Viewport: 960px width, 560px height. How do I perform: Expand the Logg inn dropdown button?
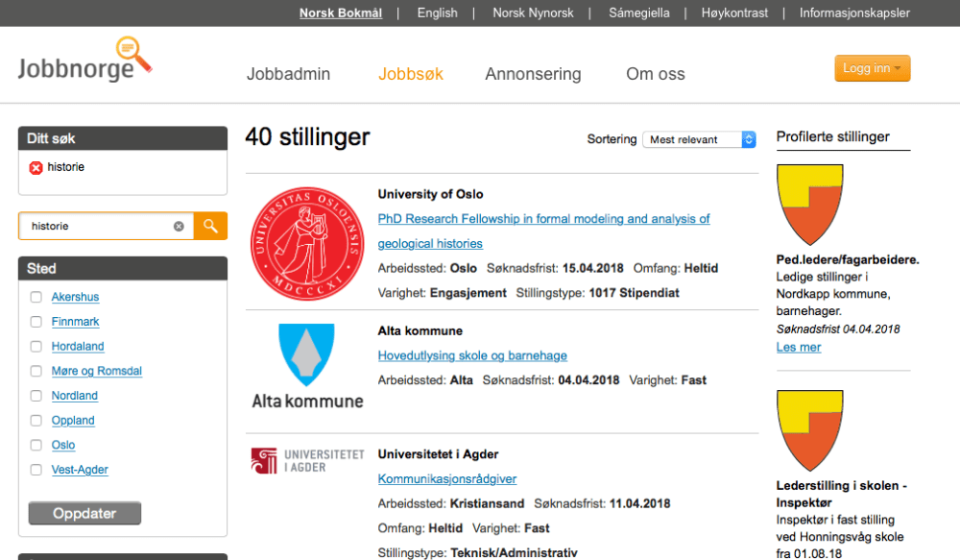tap(872, 68)
